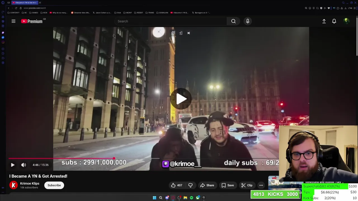Open the Windows Start menu
This screenshot has height=201, width=358.
click(154, 198)
